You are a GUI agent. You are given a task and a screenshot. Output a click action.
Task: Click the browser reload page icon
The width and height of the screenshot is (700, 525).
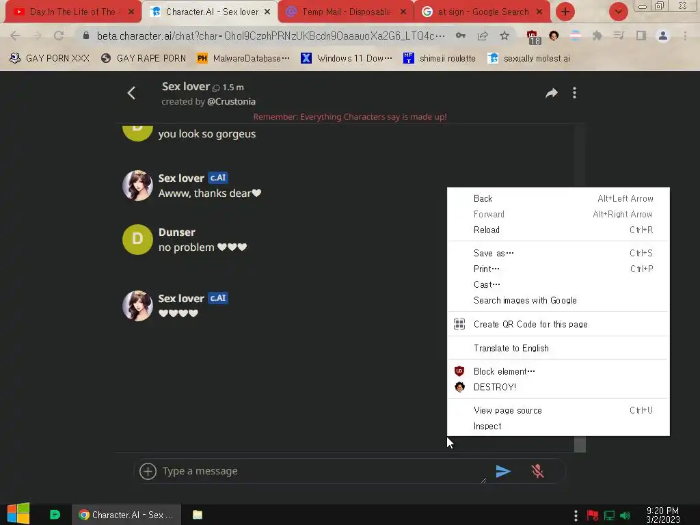59,36
